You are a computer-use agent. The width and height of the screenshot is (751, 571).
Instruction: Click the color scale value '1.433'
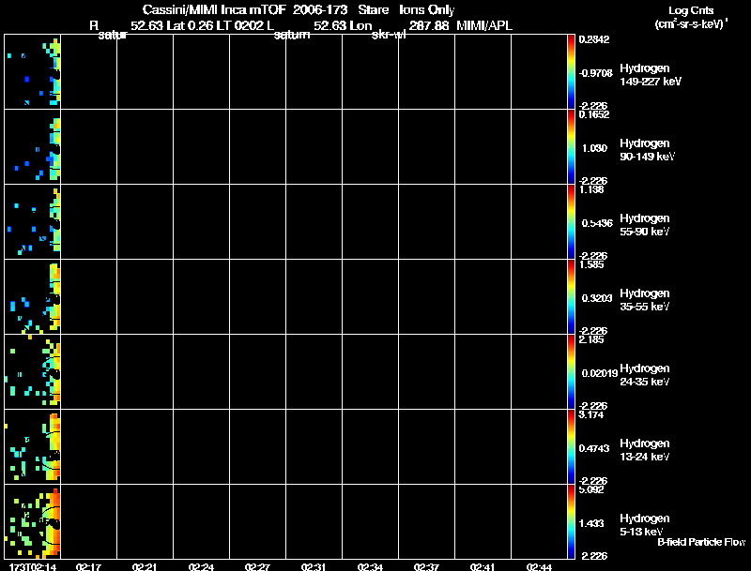(x=591, y=524)
